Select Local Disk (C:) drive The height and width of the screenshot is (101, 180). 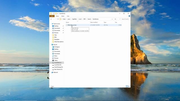(x=58, y=63)
